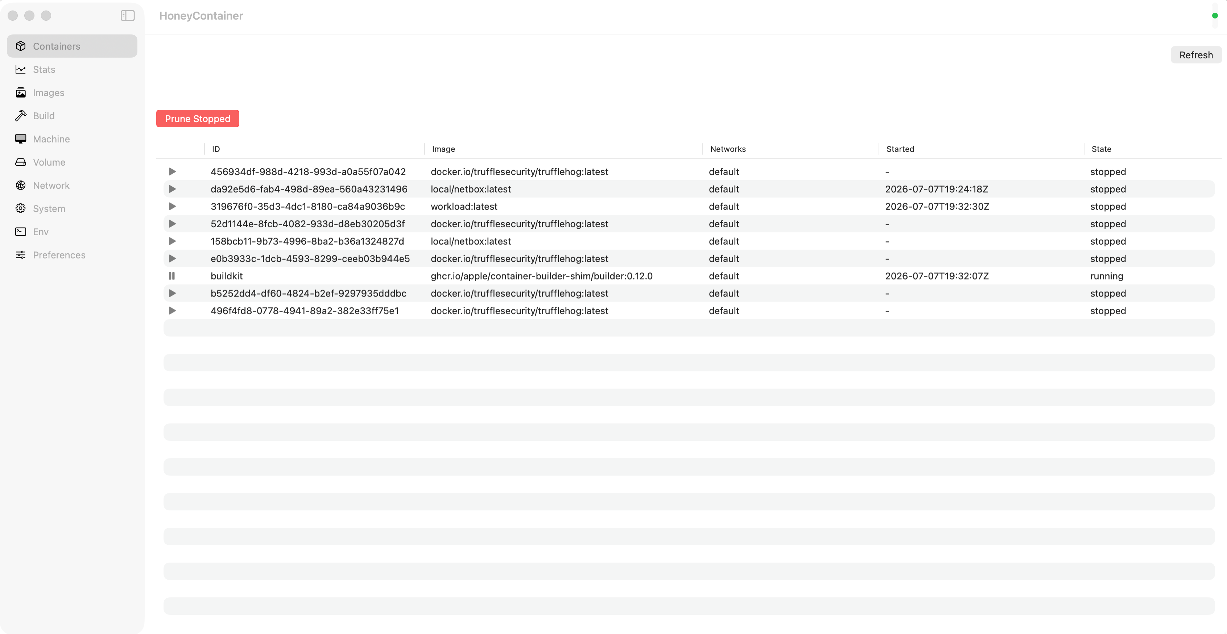Click the Env terminal icon
The width and height of the screenshot is (1227, 634).
pos(20,232)
